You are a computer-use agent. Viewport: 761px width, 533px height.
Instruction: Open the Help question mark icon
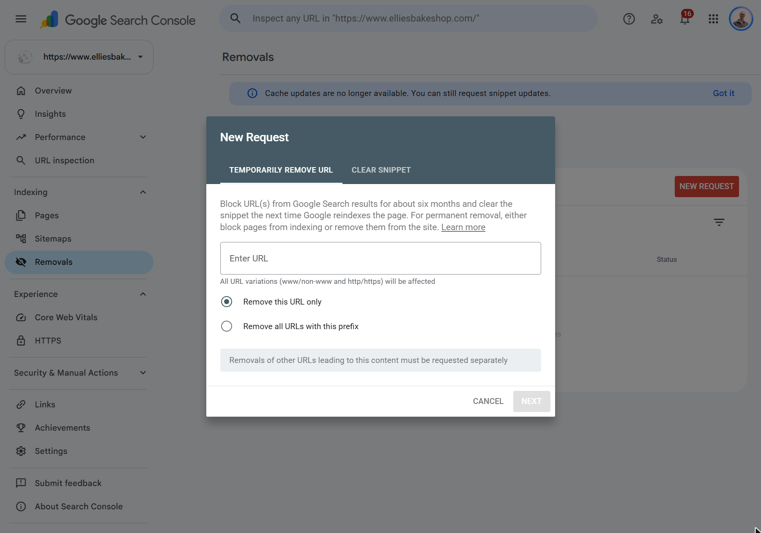629,19
